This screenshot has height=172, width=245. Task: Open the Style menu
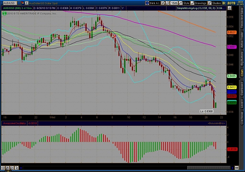click(x=184, y=3)
